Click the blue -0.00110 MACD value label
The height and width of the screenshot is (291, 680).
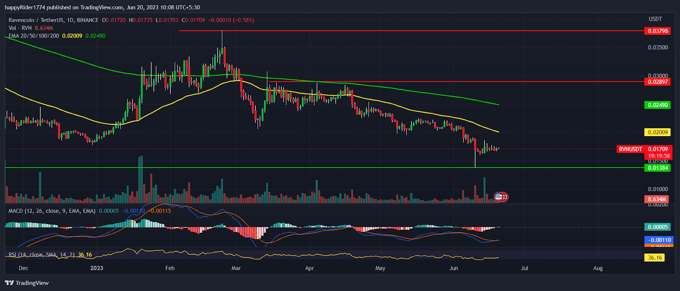659,240
